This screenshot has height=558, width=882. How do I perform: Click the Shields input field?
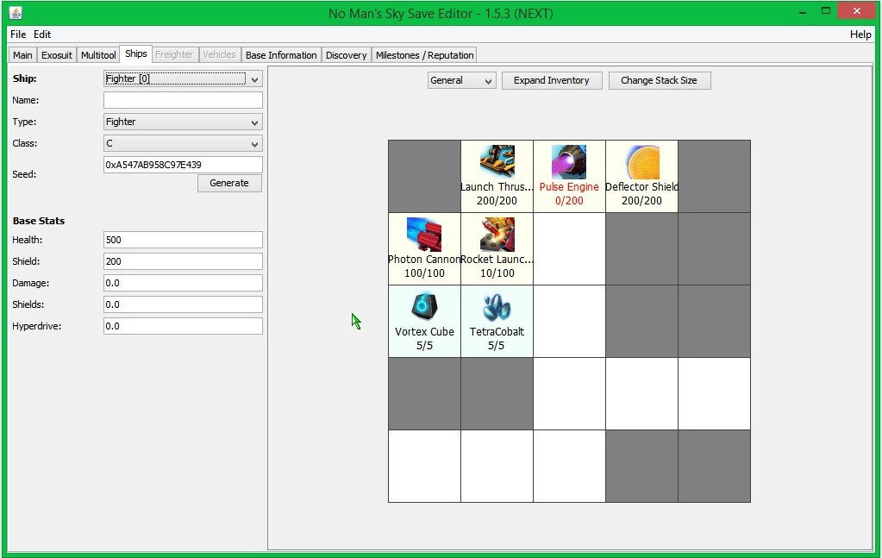[x=183, y=304]
